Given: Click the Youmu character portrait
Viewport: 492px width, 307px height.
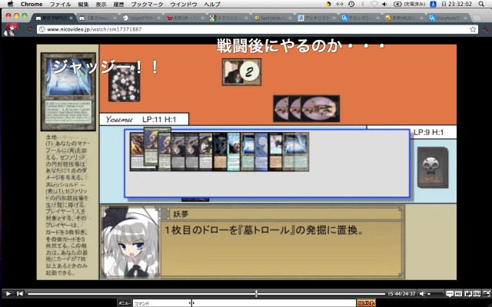Looking at the screenshot, I should click(130, 242).
